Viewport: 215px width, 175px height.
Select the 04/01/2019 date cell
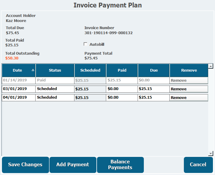18,97
